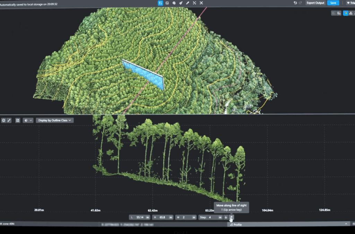Expand the Profile panel chevron
The height and width of the screenshot is (234, 355).
click(346, 224)
